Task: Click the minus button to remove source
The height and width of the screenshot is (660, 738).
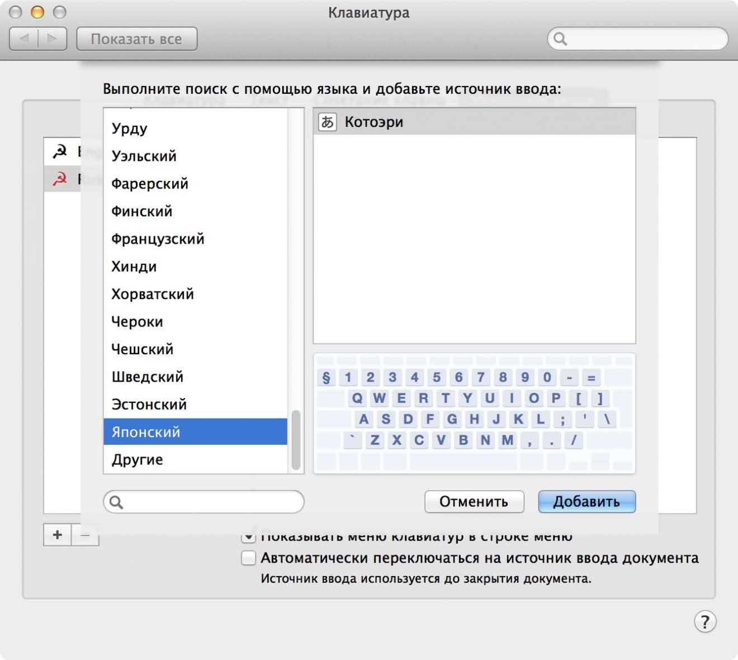Action: click(x=85, y=535)
